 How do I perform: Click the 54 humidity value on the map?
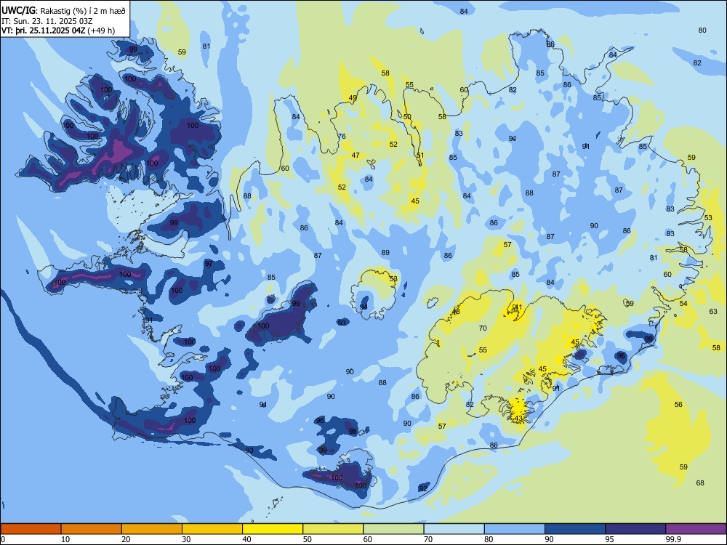point(683,304)
